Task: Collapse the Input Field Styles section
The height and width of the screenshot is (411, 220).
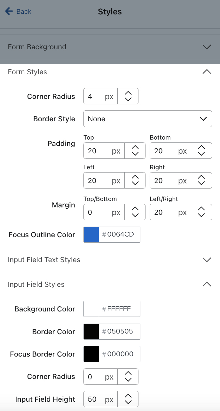Action: (x=207, y=284)
